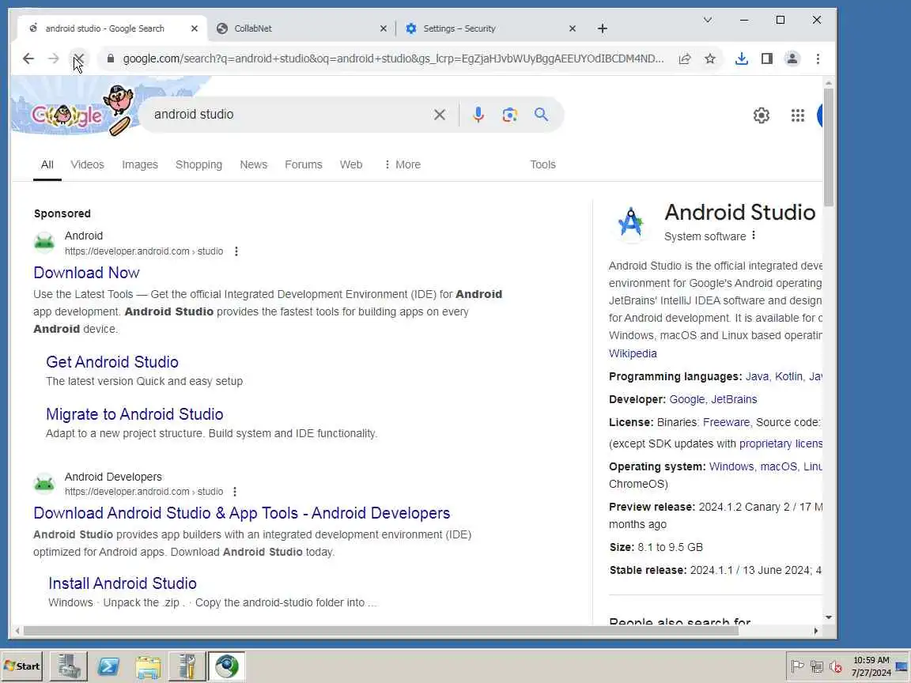
Task: Open options dots beside sponsored Android result
Action: tap(236, 251)
